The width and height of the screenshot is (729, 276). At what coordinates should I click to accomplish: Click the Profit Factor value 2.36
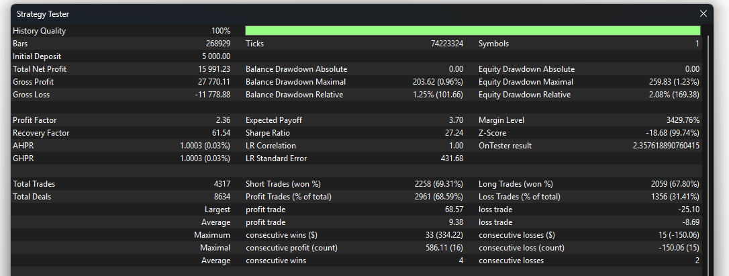[x=223, y=120]
